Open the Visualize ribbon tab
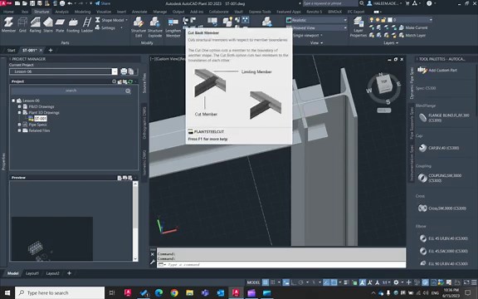 [x=104, y=12]
